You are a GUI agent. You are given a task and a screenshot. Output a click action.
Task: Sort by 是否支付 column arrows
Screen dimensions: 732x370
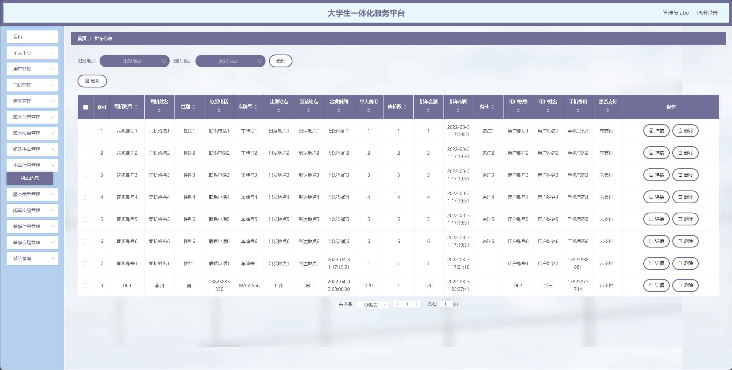click(608, 110)
